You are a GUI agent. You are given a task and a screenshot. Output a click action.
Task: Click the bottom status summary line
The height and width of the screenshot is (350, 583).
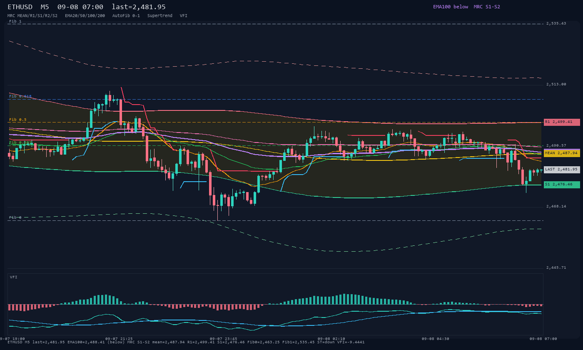coord(186,342)
